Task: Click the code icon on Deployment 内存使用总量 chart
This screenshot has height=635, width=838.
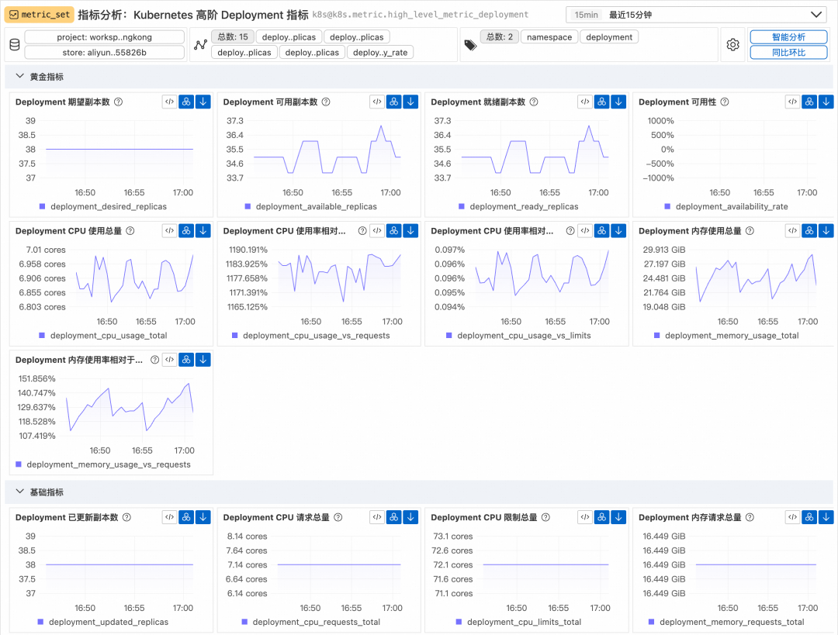Action: [792, 231]
